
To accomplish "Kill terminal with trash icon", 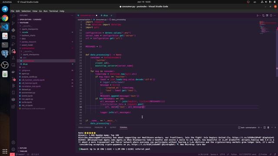I will (x=268, y=127).
